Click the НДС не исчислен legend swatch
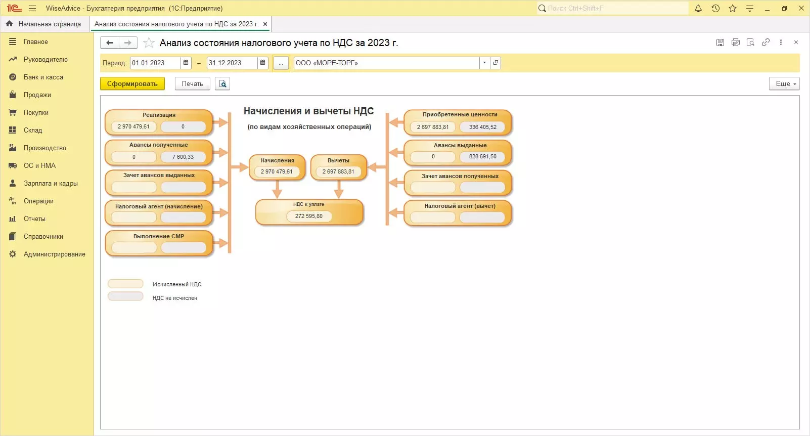The image size is (810, 436). point(125,296)
